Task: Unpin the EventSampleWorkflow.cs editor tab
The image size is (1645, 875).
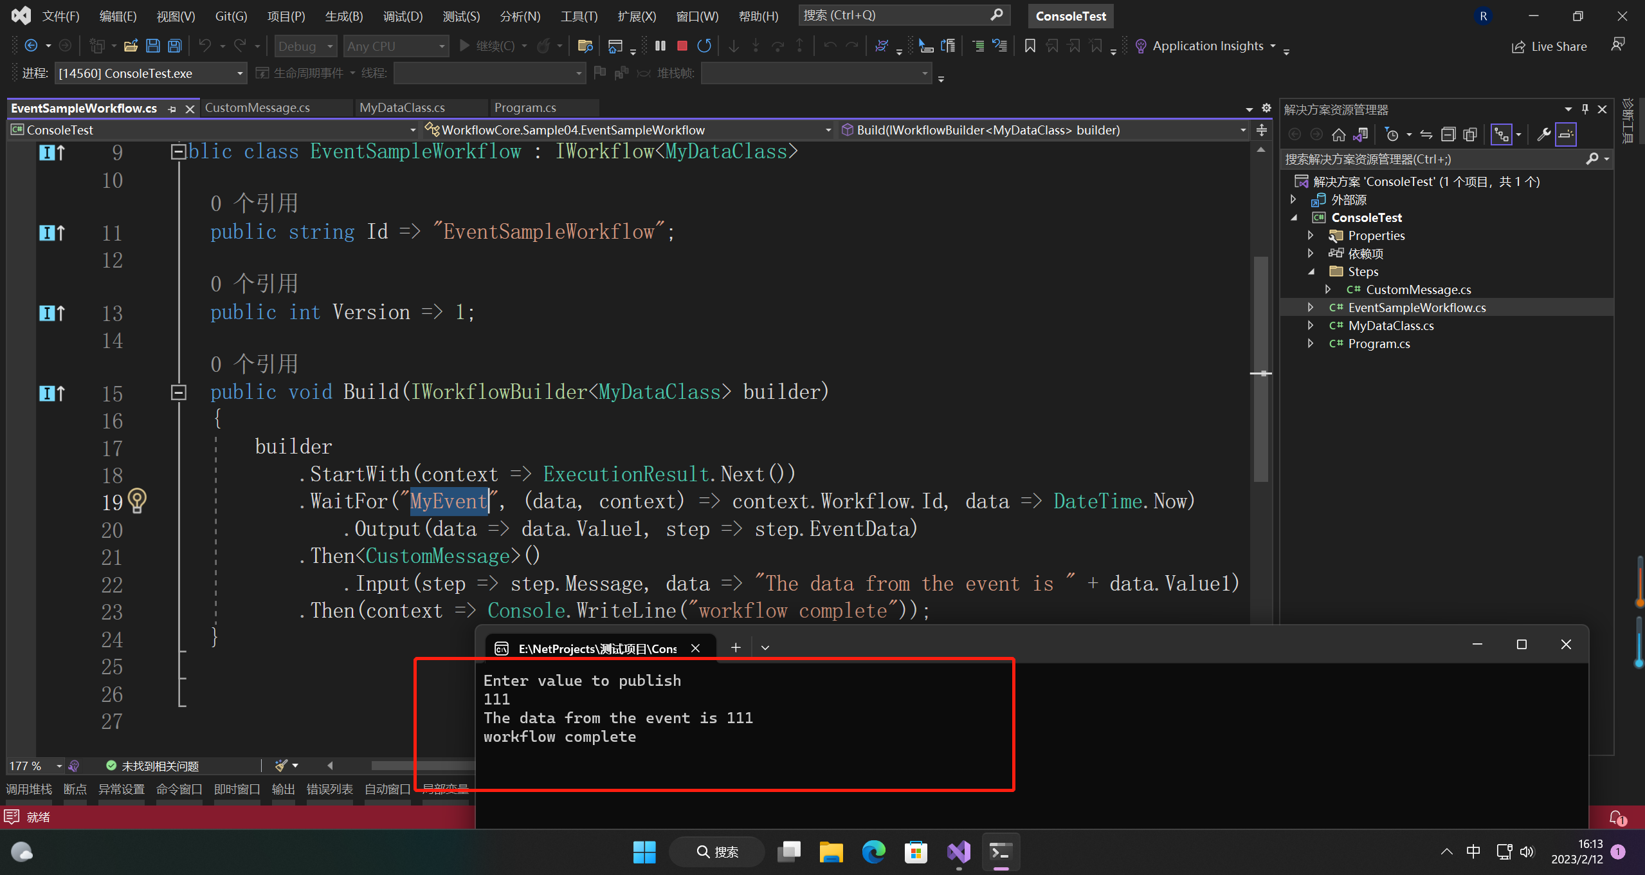Action: pos(172,109)
